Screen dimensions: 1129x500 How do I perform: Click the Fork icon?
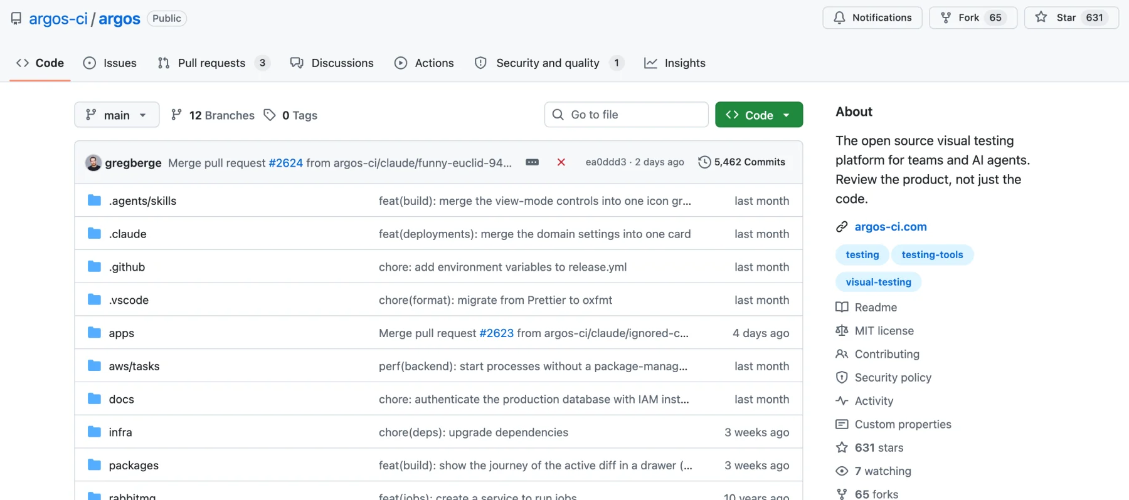tap(946, 18)
